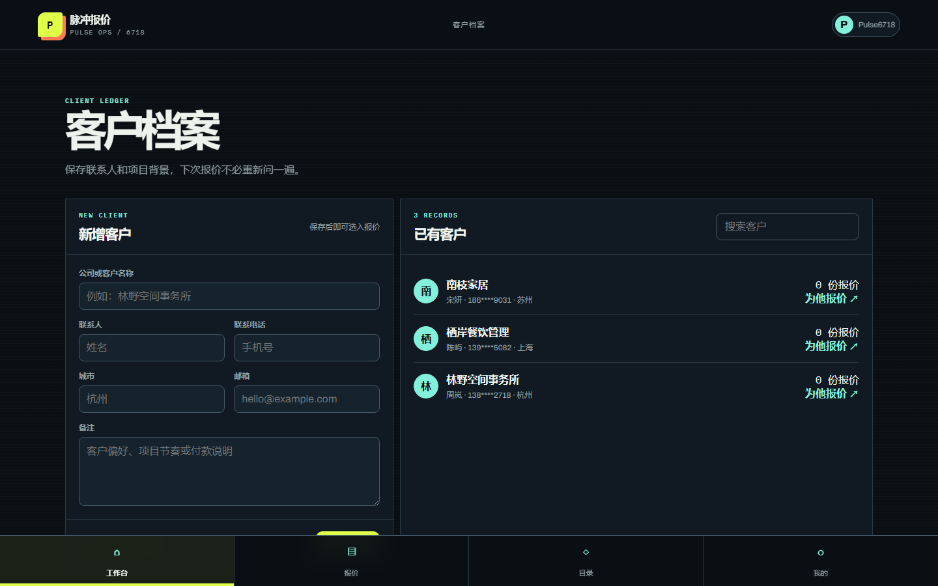Click 为他报价 link for 栖岸餐饮管理
This screenshot has width=938, height=586.
click(x=832, y=346)
